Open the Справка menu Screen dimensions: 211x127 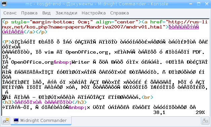[120, 13]
